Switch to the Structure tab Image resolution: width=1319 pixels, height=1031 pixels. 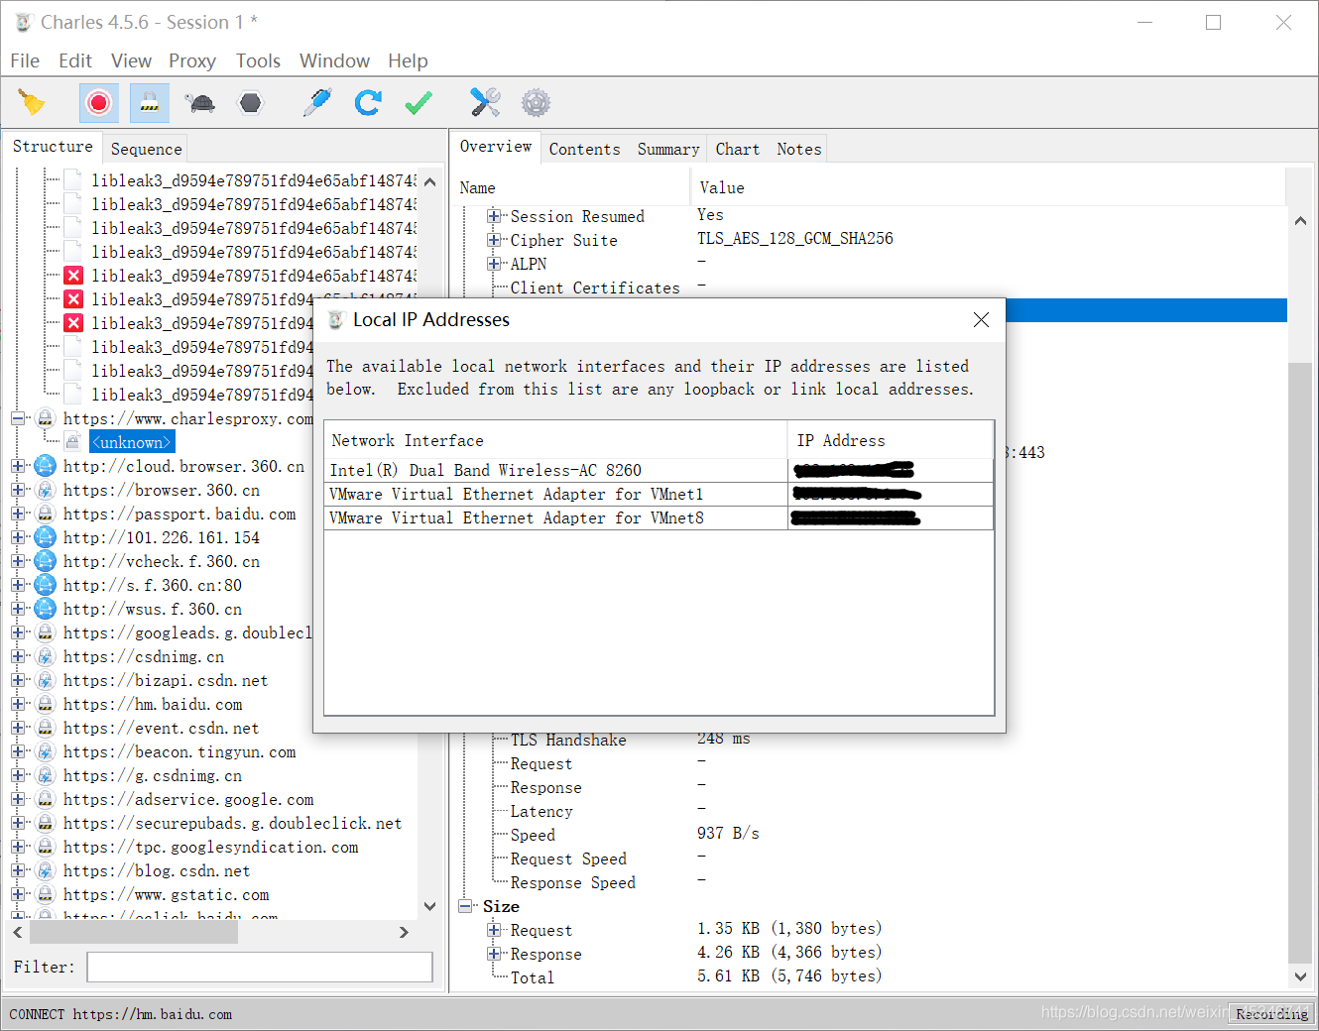(53, 146)
